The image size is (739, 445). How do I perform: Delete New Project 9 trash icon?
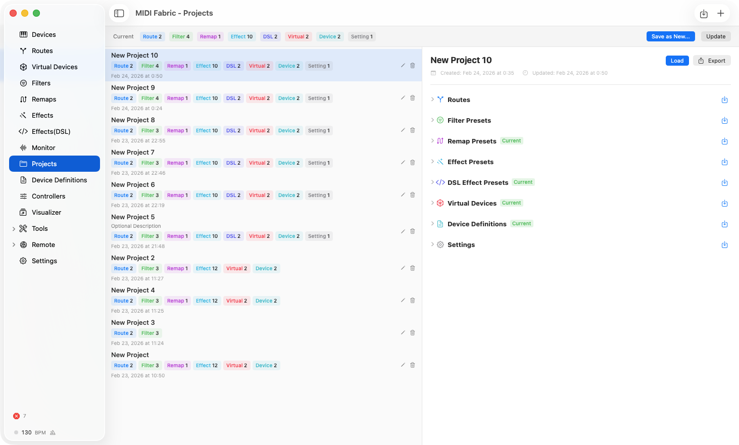coord(413,98)
